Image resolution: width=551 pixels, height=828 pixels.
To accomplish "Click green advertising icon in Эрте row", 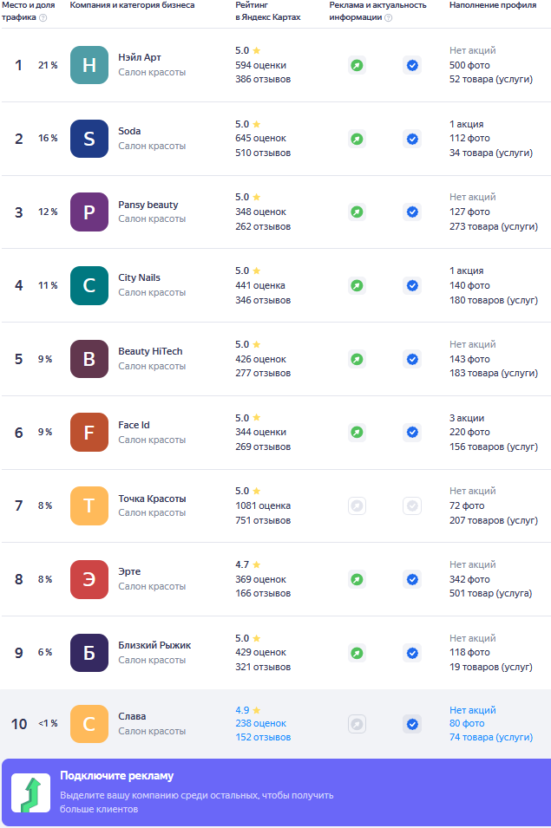I will coord(357,579).
